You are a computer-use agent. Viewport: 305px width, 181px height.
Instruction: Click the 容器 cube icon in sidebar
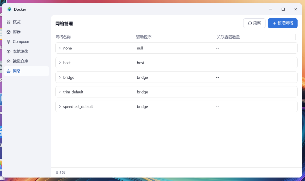8,32
